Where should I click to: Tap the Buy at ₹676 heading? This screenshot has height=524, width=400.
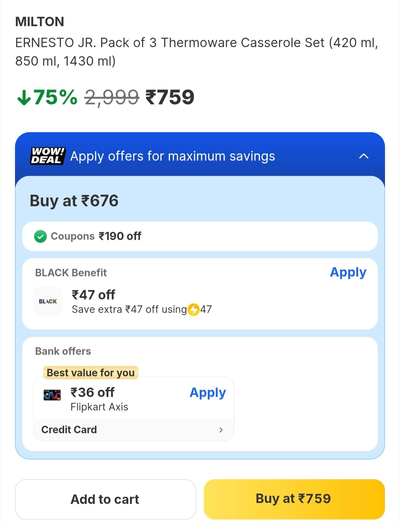74,201
